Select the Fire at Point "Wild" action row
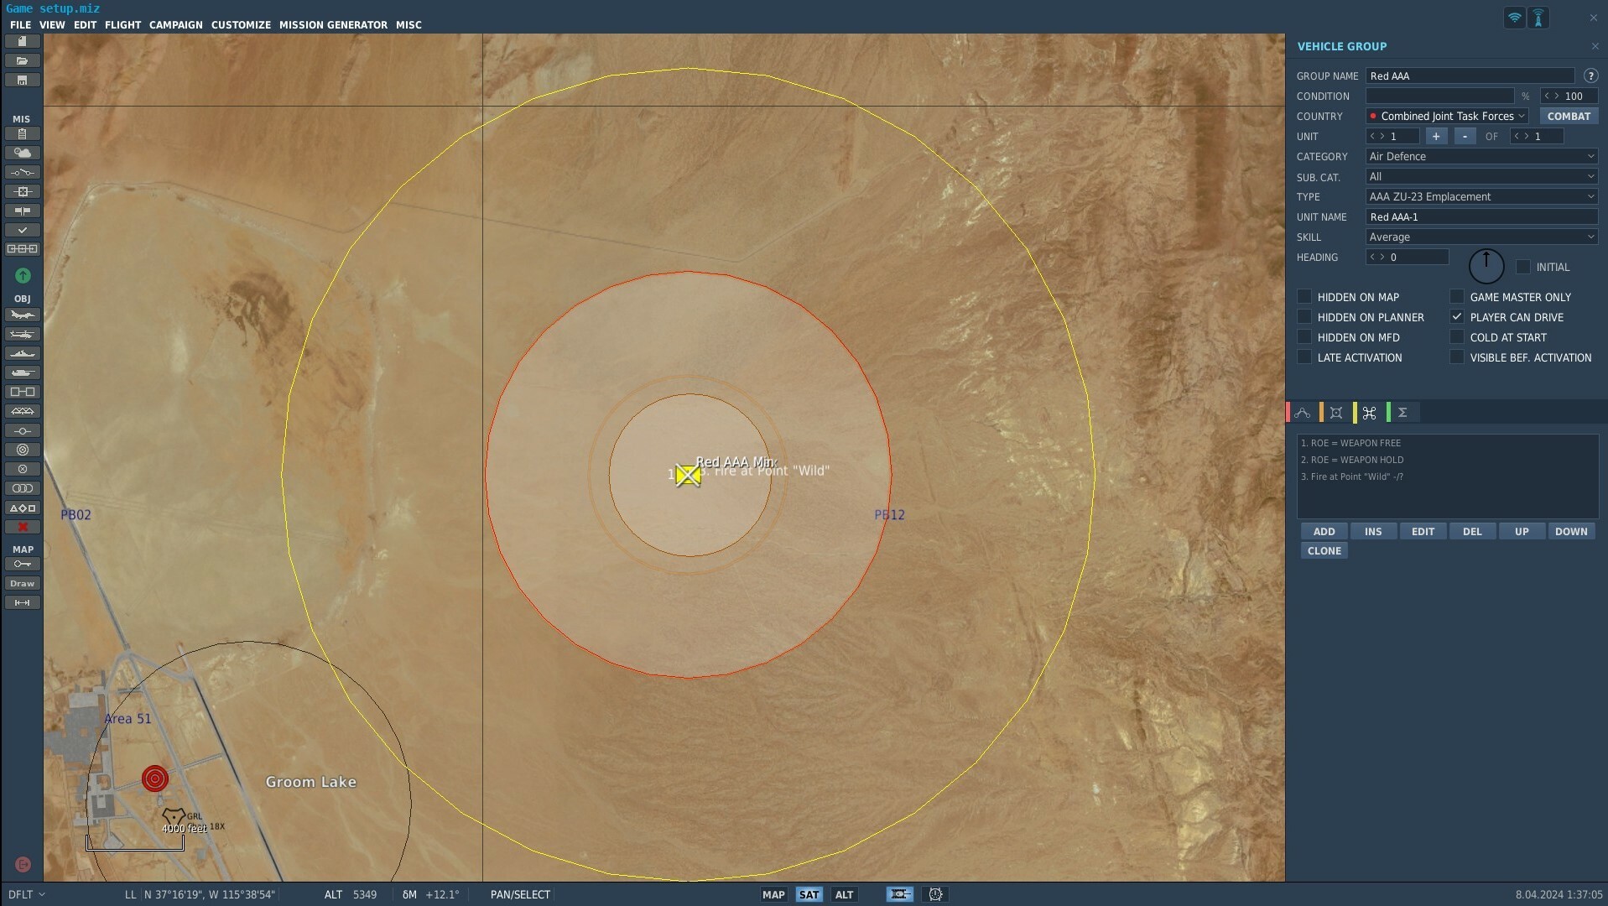Viewport: 1608px width, 906px height. (x=1447, y=476)
